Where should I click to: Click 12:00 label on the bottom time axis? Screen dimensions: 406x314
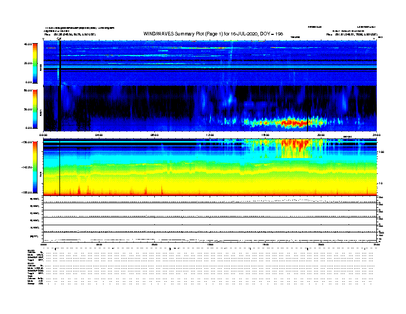tap(210, 244)
